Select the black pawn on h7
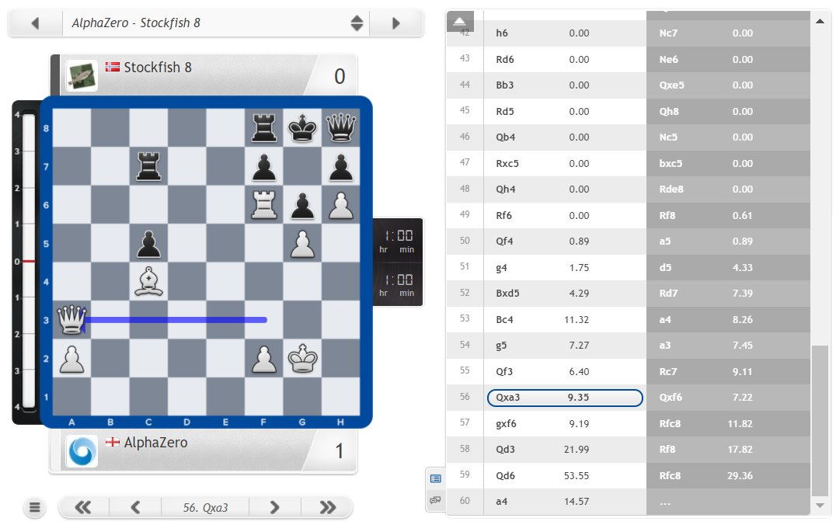 pos(340,166)
